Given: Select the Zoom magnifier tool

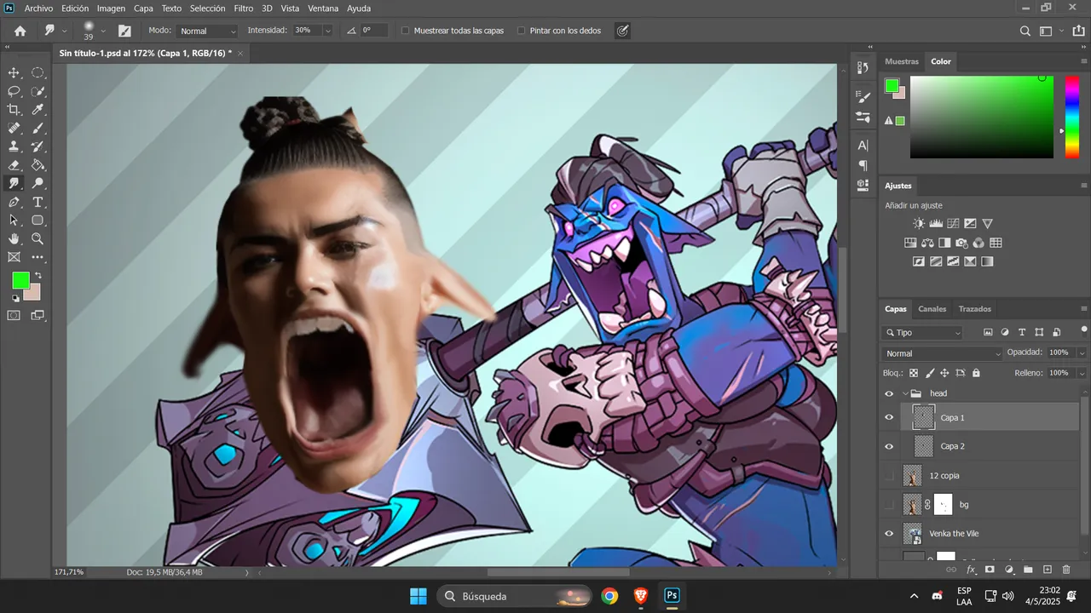Looking at the screenshot, I should [38, 239].
